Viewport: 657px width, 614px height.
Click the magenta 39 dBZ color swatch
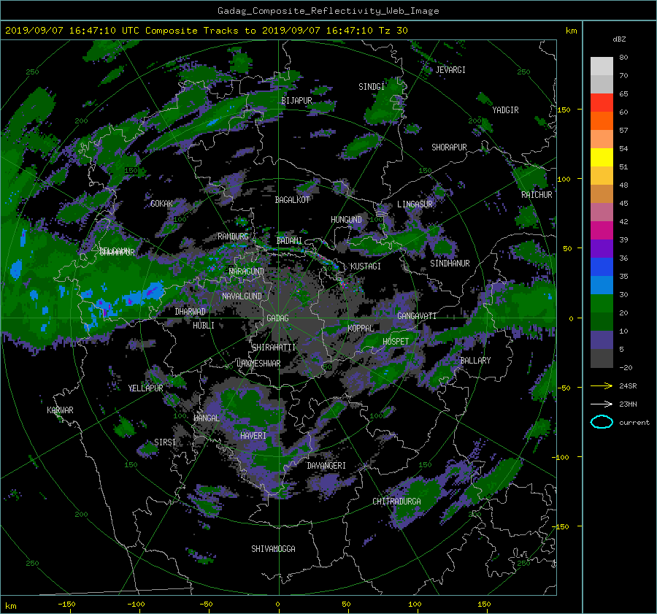coord(602,231)
